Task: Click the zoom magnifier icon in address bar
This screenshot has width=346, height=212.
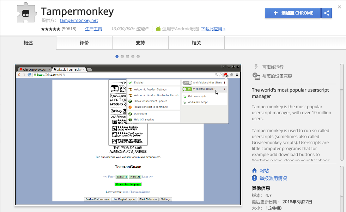Action: [x=216, y=75]
